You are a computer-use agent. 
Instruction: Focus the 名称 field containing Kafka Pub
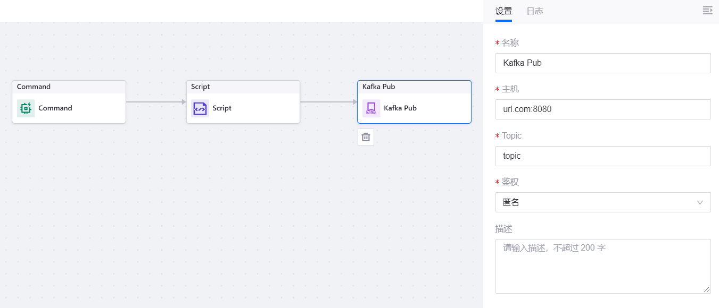pyautogui.click(x=602, y=63)
